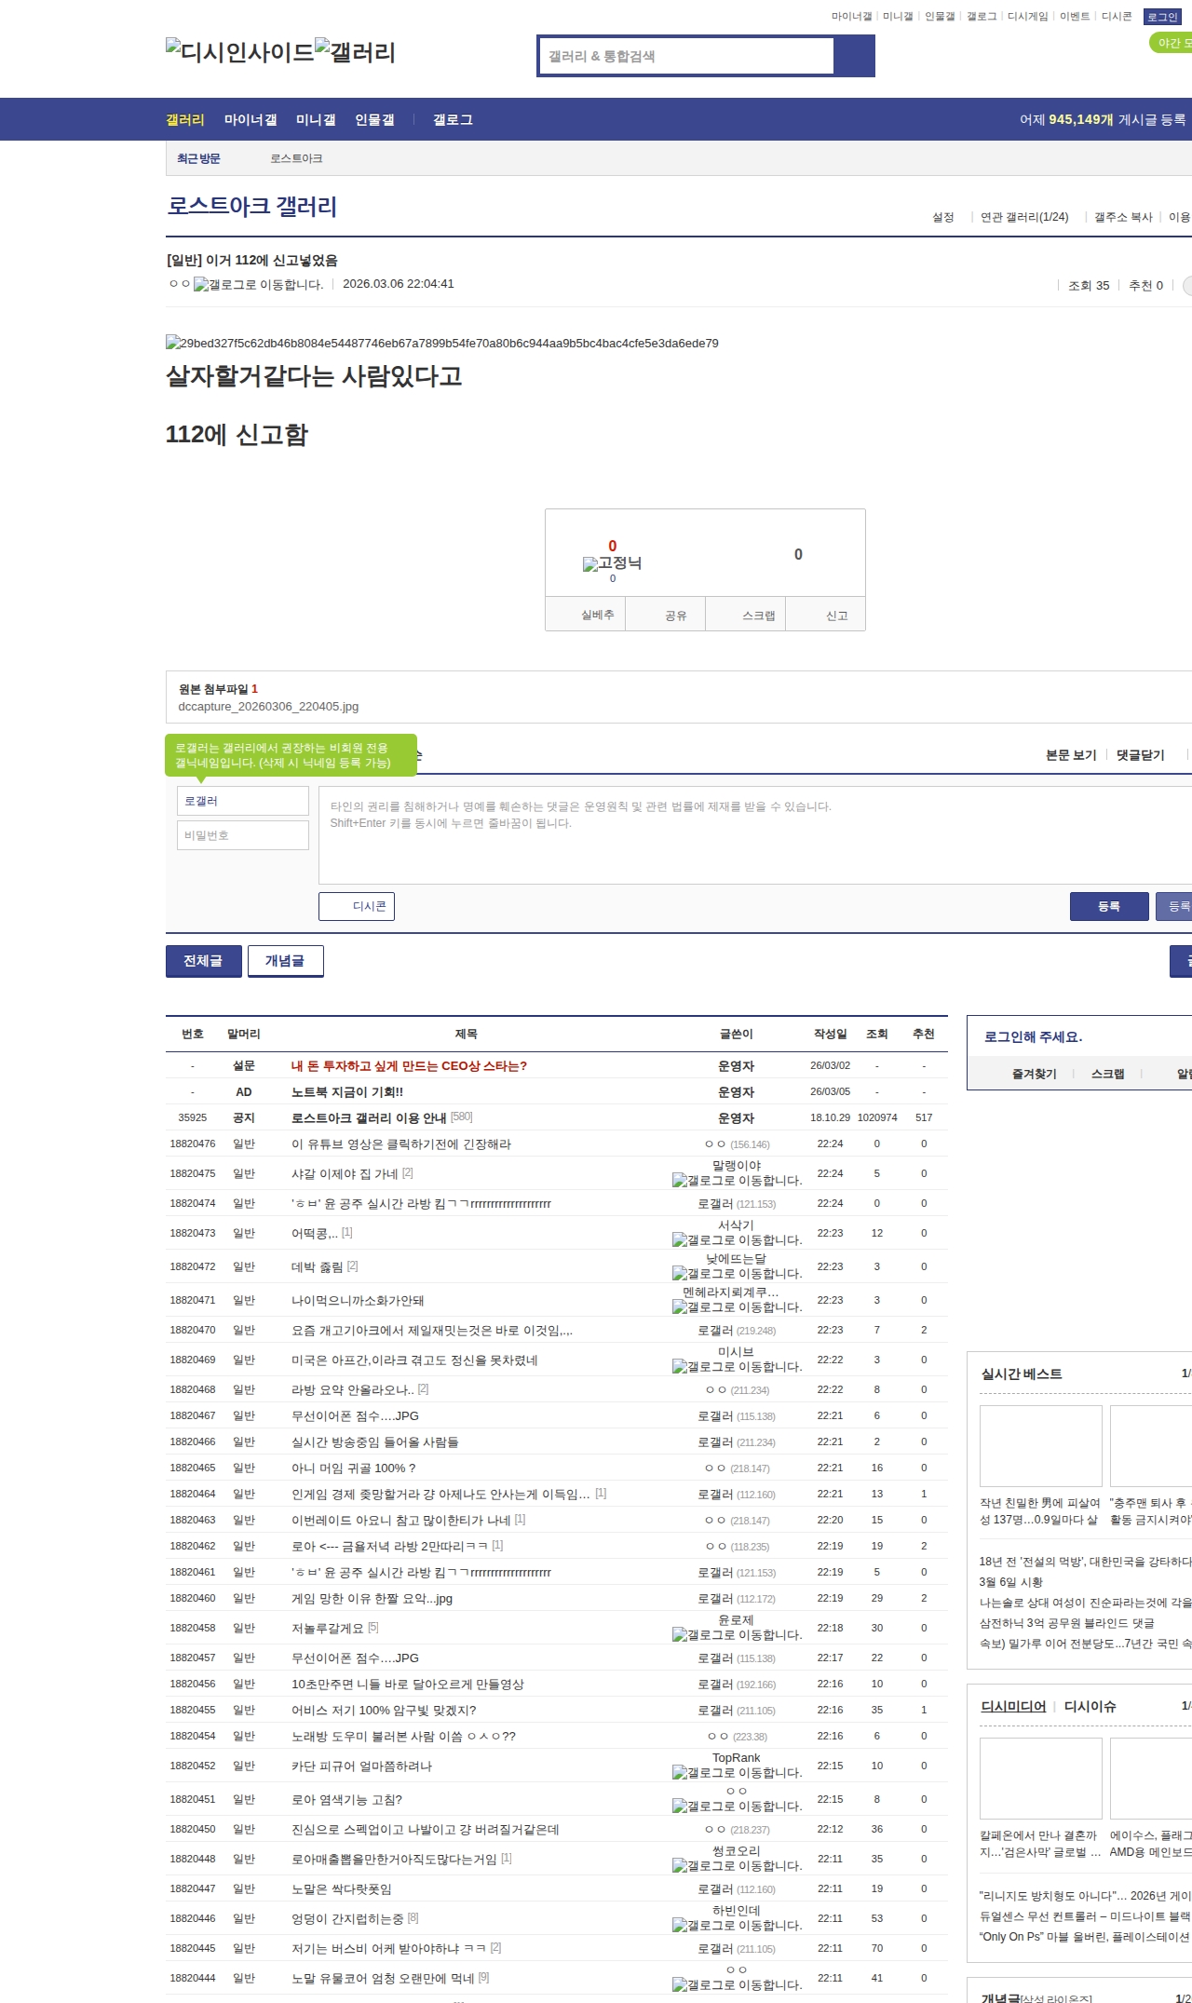This screenshot has width=1192, height=2003.
Task: Click the 비밀번호 password input field
Action: (x=243, y=835)
